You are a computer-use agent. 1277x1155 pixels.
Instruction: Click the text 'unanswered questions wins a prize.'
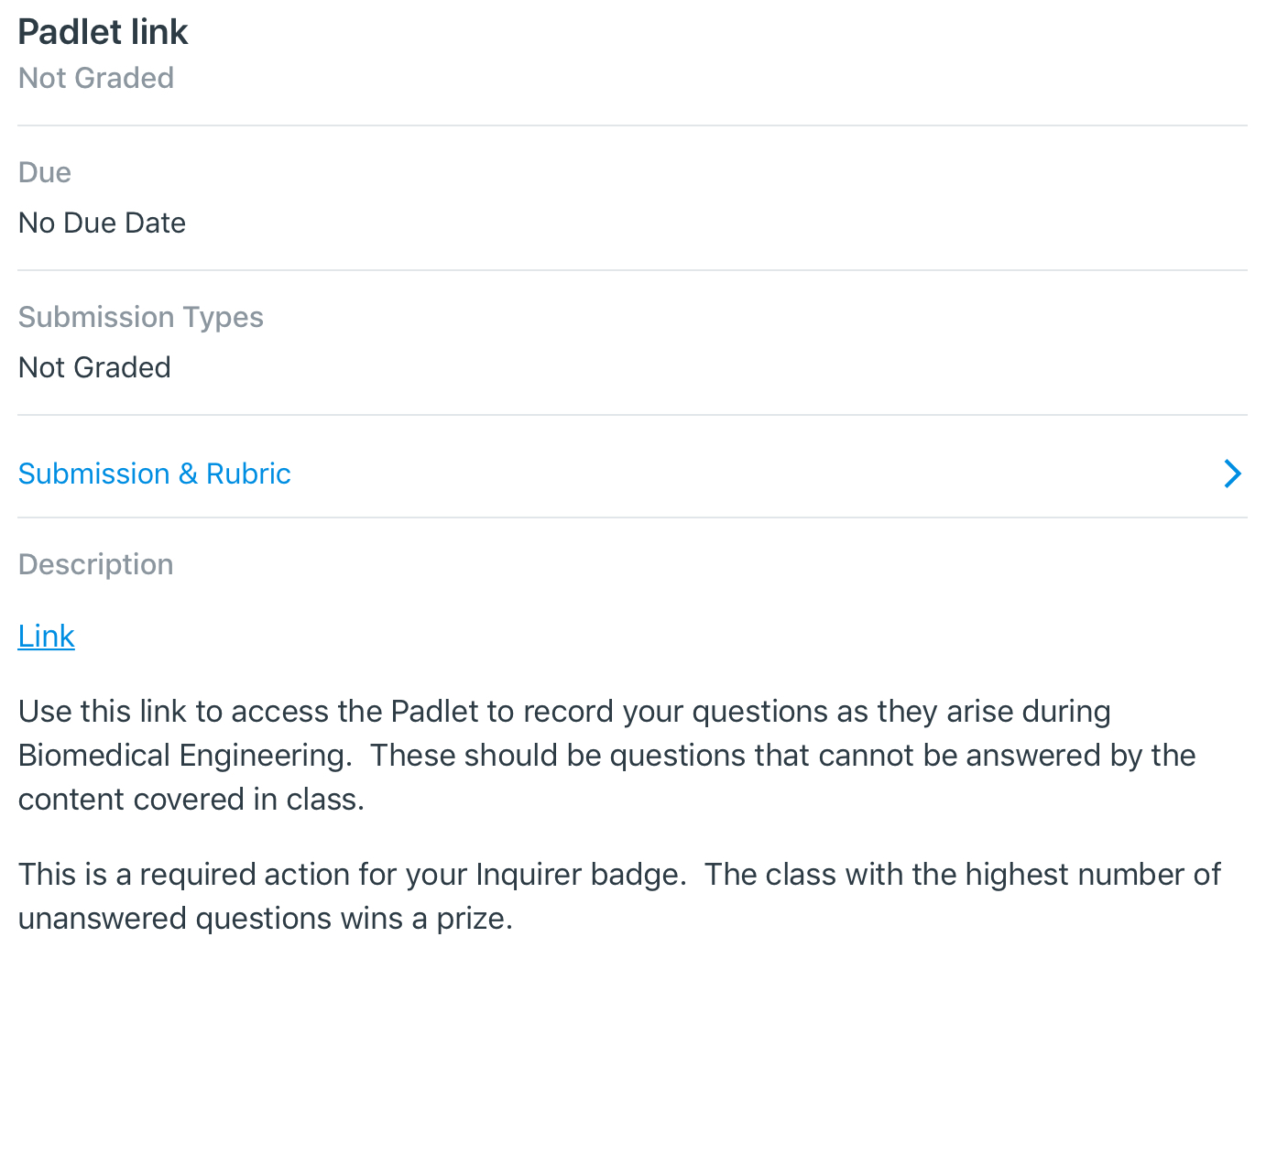pyautogui.click(x=265, y=919)
